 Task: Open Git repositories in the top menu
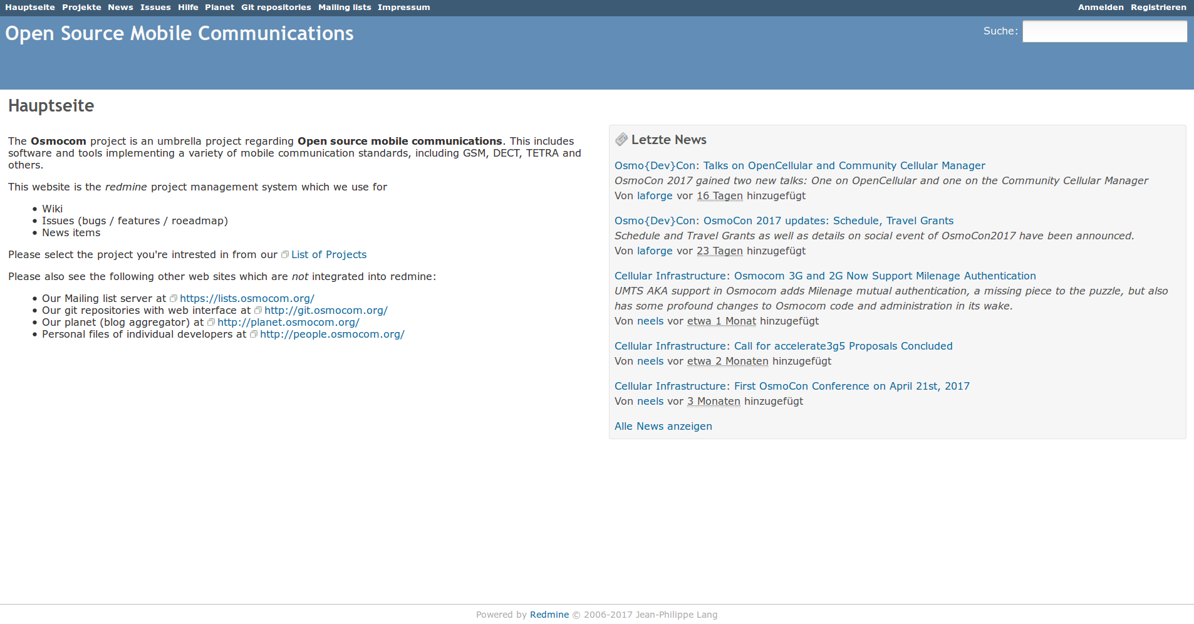[276, 8]
